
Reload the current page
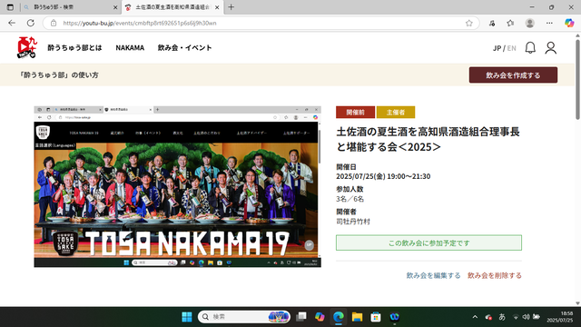point(31,23)
